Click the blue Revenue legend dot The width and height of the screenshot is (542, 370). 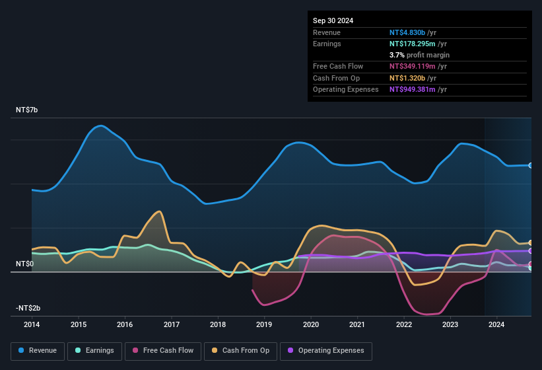22,350
